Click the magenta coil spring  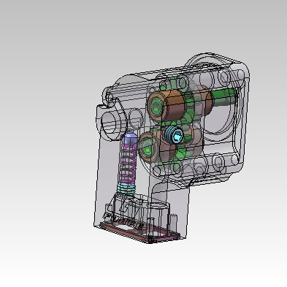click(x=128, y=164)
